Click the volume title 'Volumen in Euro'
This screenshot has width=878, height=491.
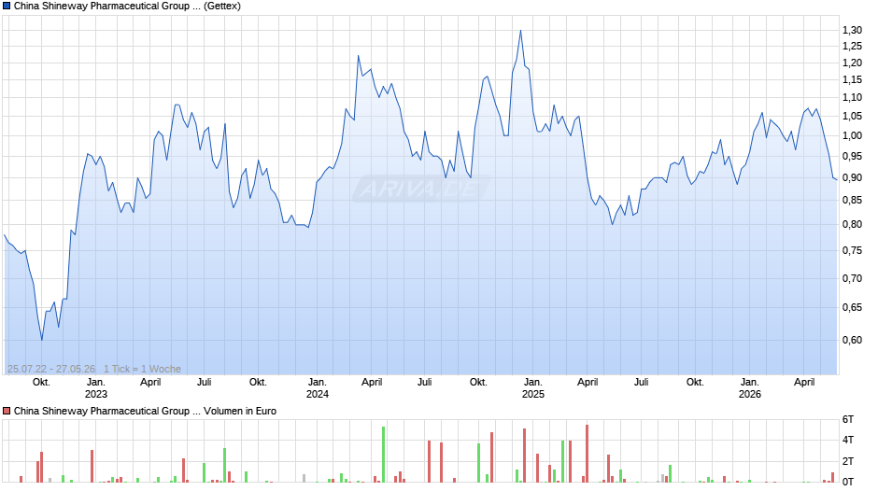pyautogui.click(x=240, y=411)
